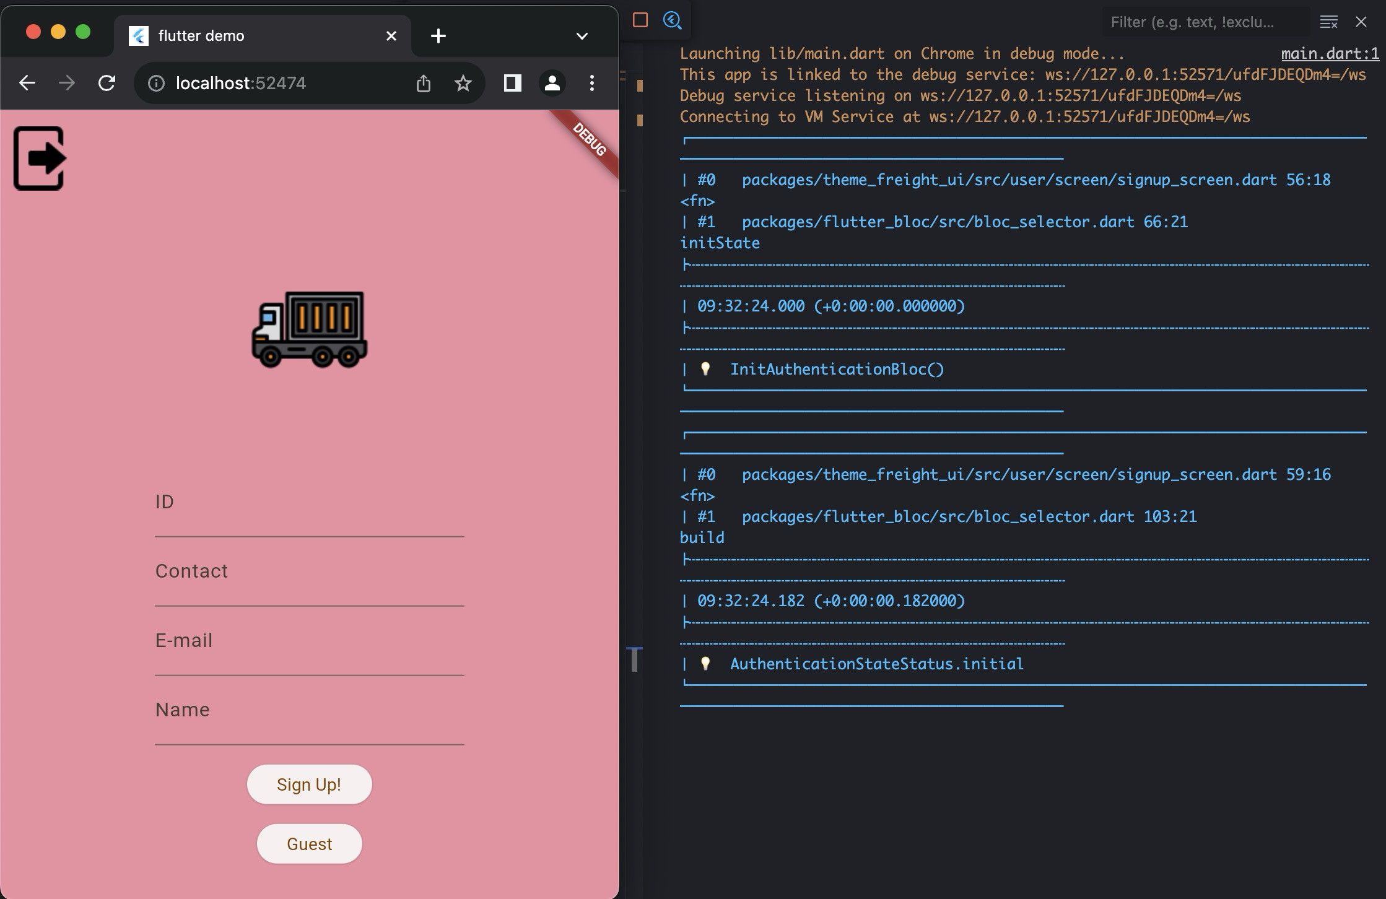Open the Chrome profile avatar menu
The image size is (1386, 899).
[x=552, y=83]
